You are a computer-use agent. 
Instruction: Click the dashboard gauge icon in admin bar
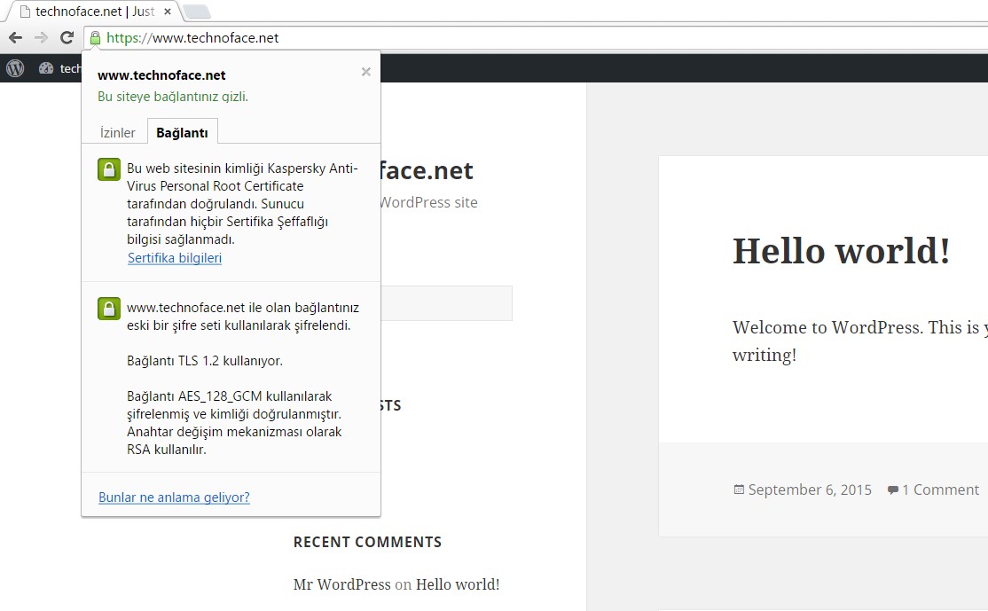pos(46,68)
